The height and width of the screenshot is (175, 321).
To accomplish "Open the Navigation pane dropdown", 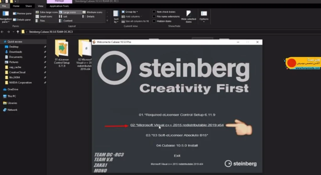I will [x=6, y=17].
